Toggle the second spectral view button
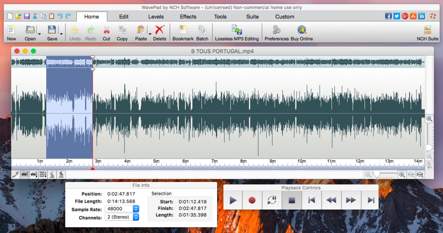Viewport: 443px width, 233px height. [61, 175]
